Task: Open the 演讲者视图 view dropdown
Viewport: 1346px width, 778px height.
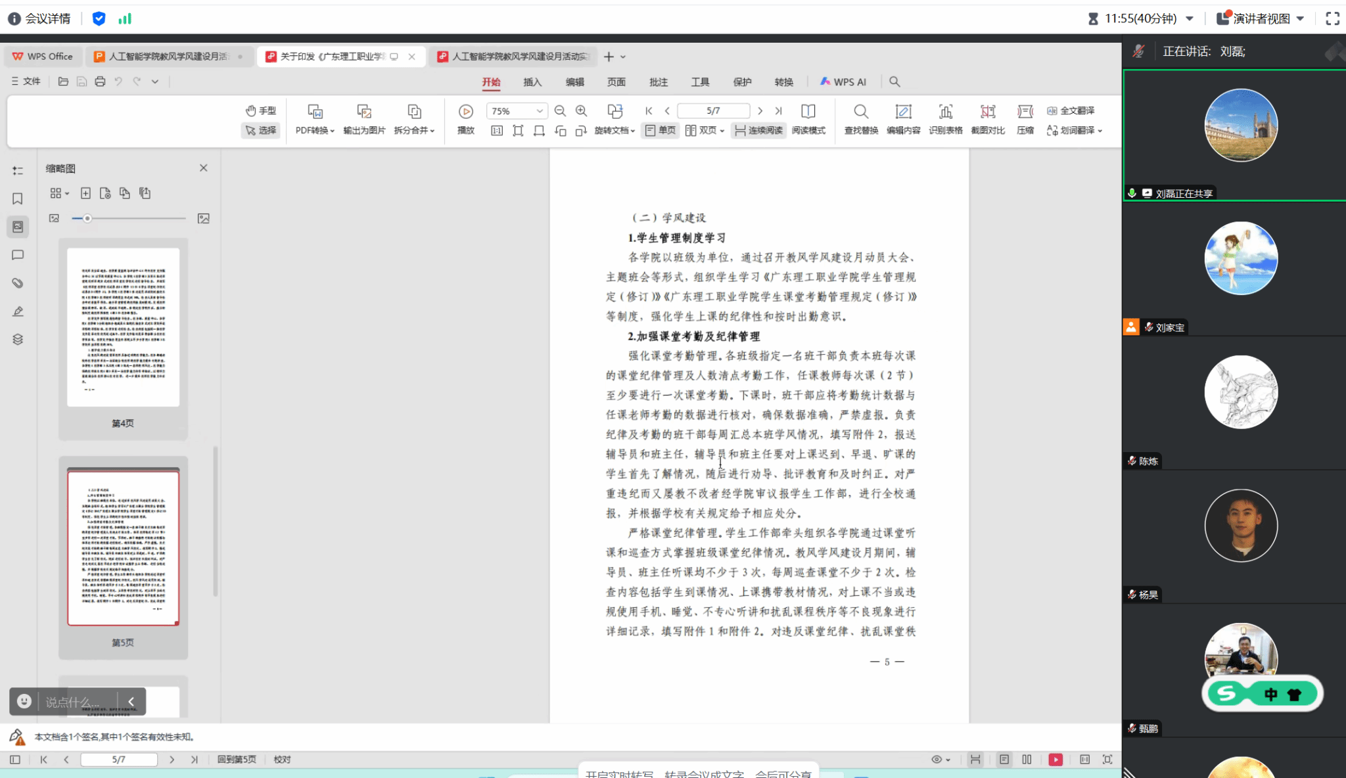Action: click(1299, 18)
